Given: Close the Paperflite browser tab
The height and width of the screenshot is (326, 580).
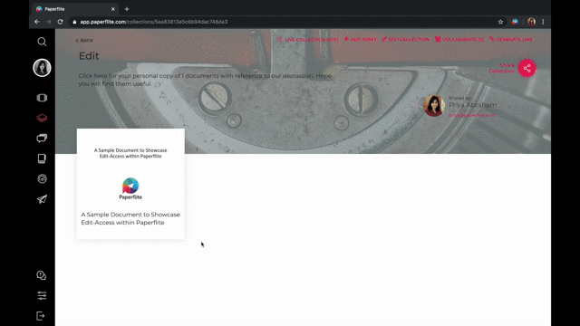Looking at the screenshot, I should [112, 9].
